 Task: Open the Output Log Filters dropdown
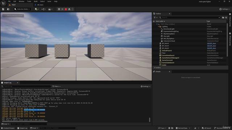pos(57,86)
